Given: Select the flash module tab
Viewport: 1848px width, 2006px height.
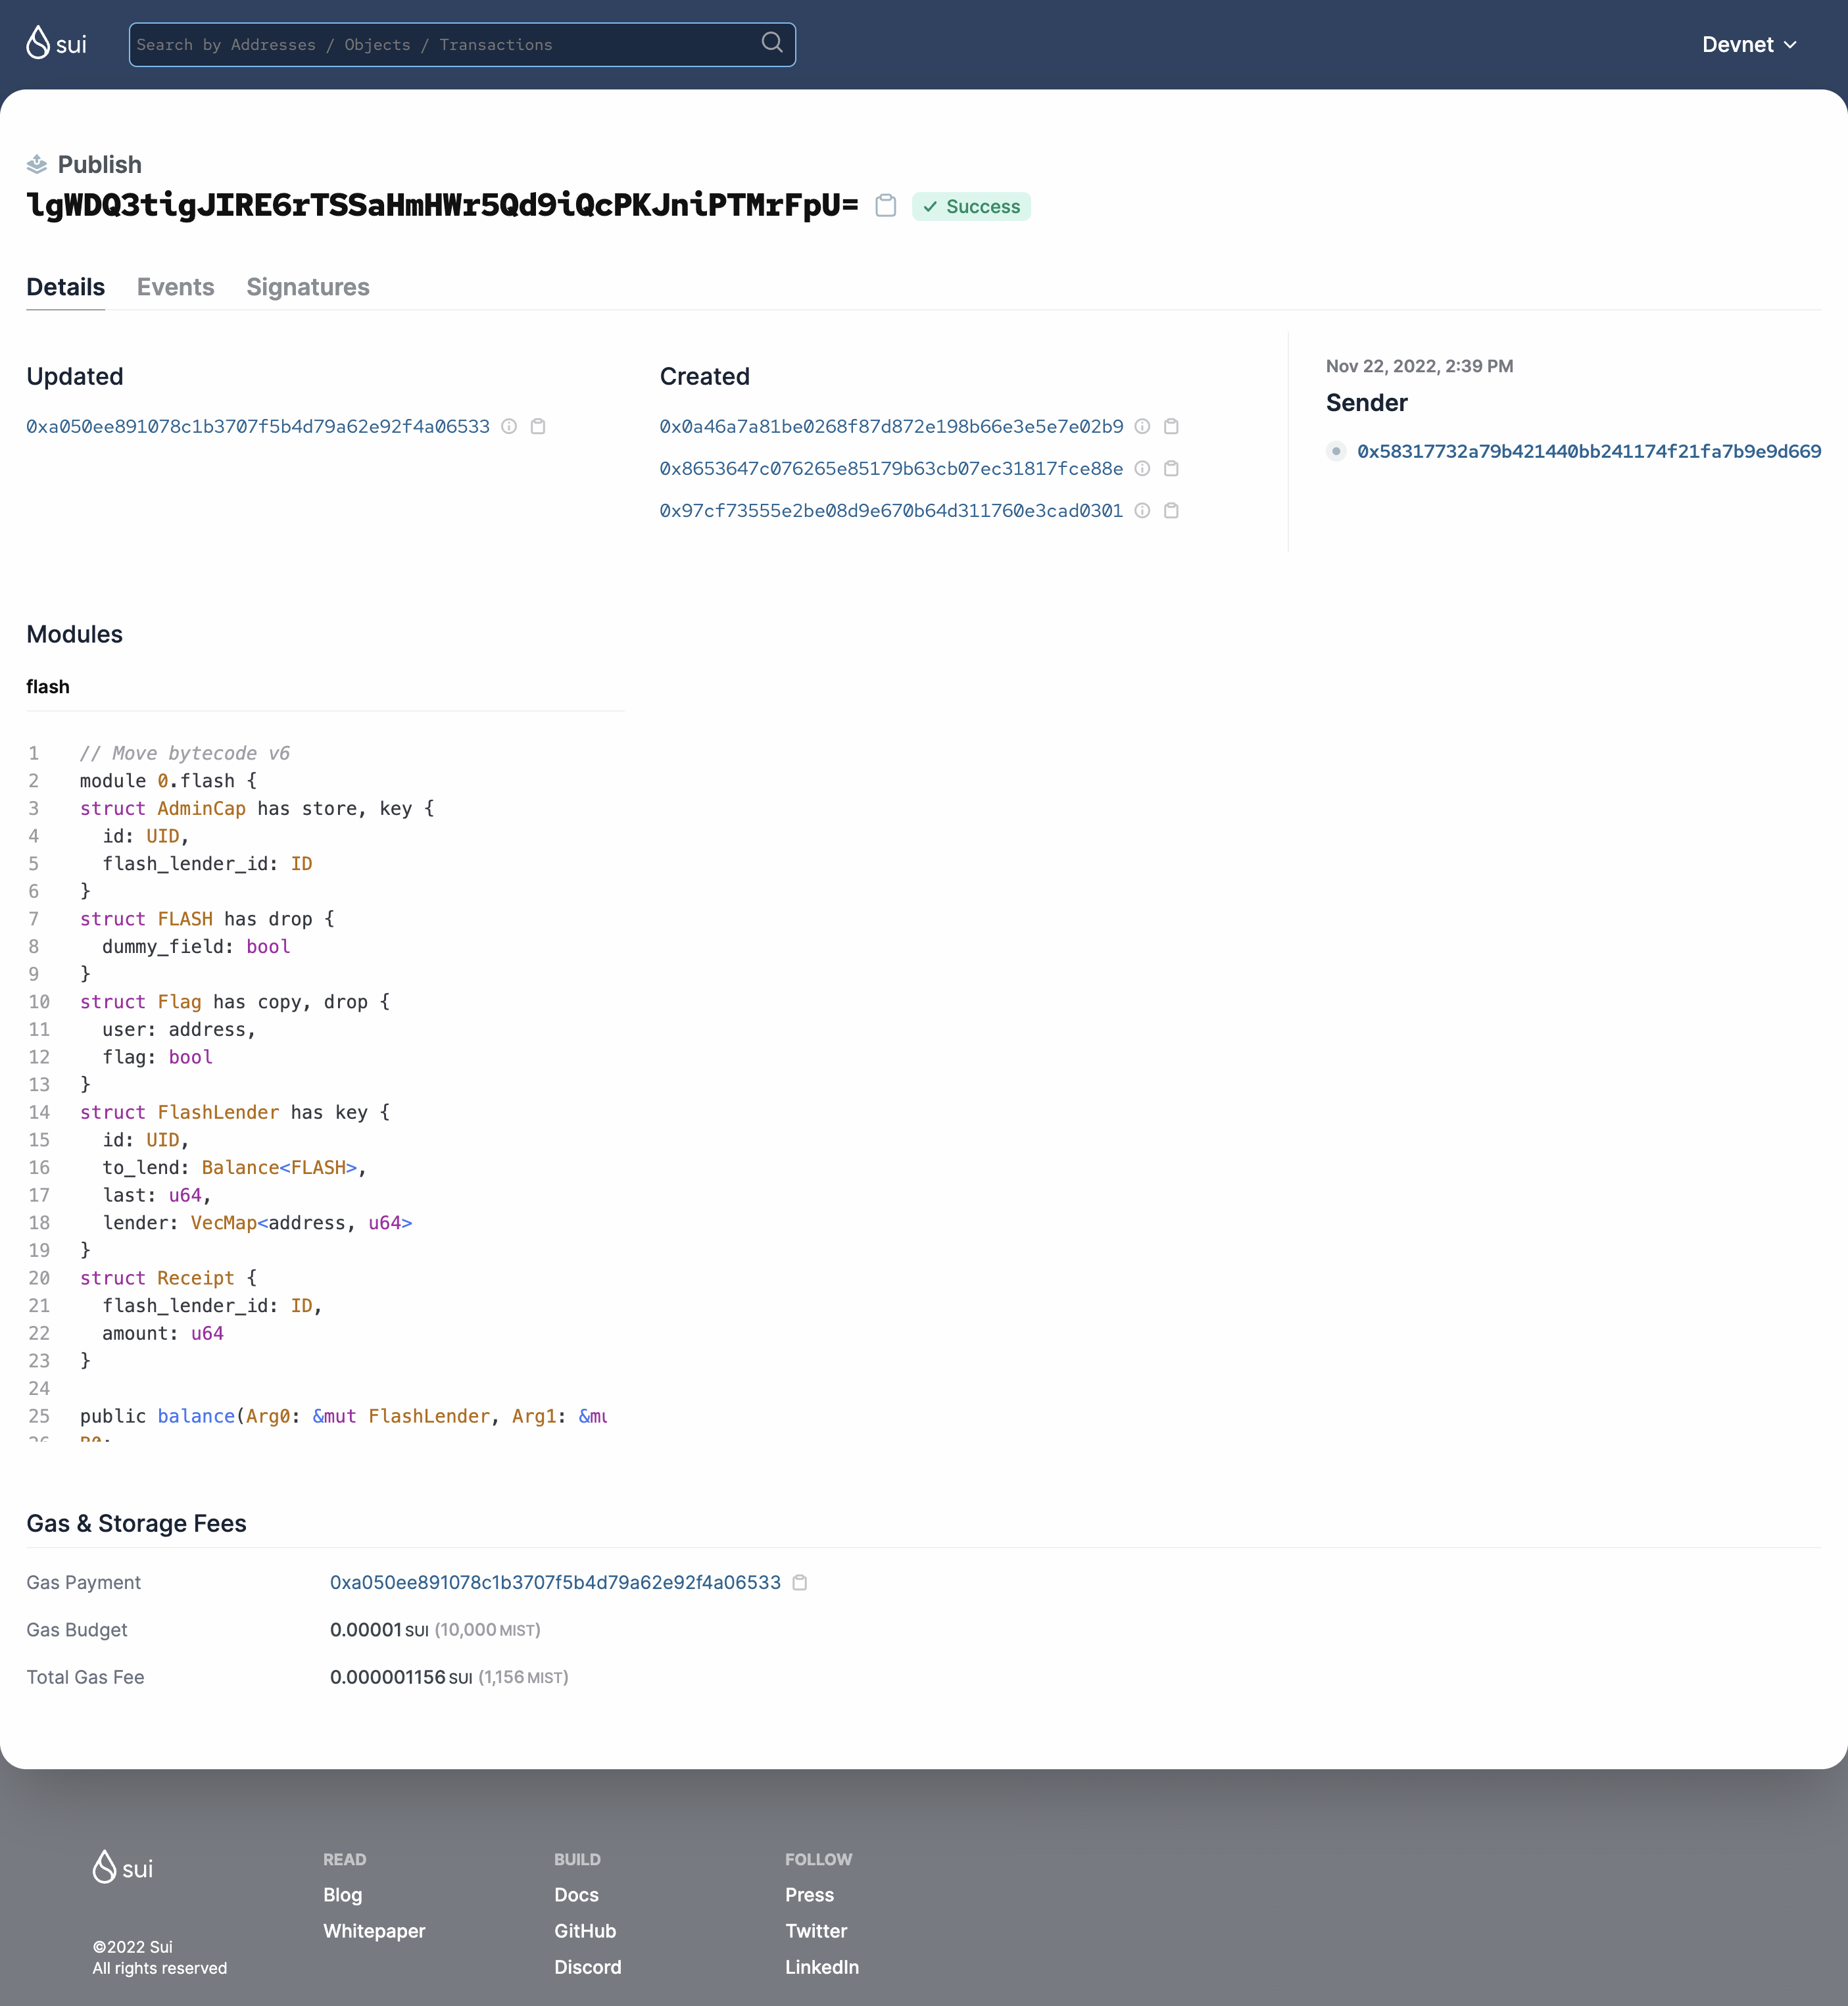Looking at the screenshot, I should click(x=48, y=687).
